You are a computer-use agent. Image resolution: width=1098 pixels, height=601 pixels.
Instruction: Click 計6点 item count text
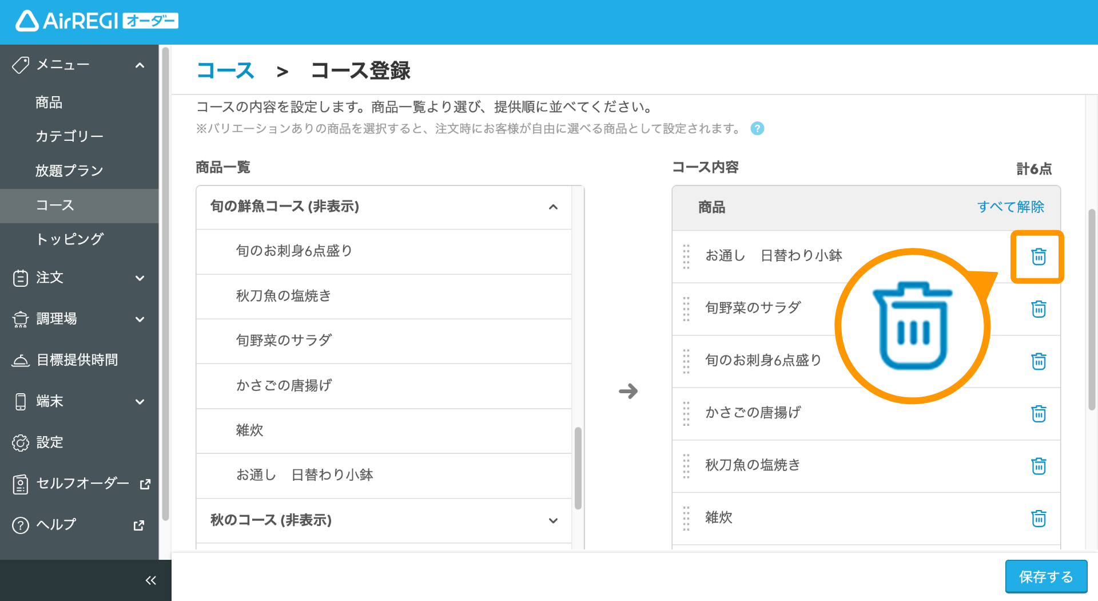click(1034, 169)
